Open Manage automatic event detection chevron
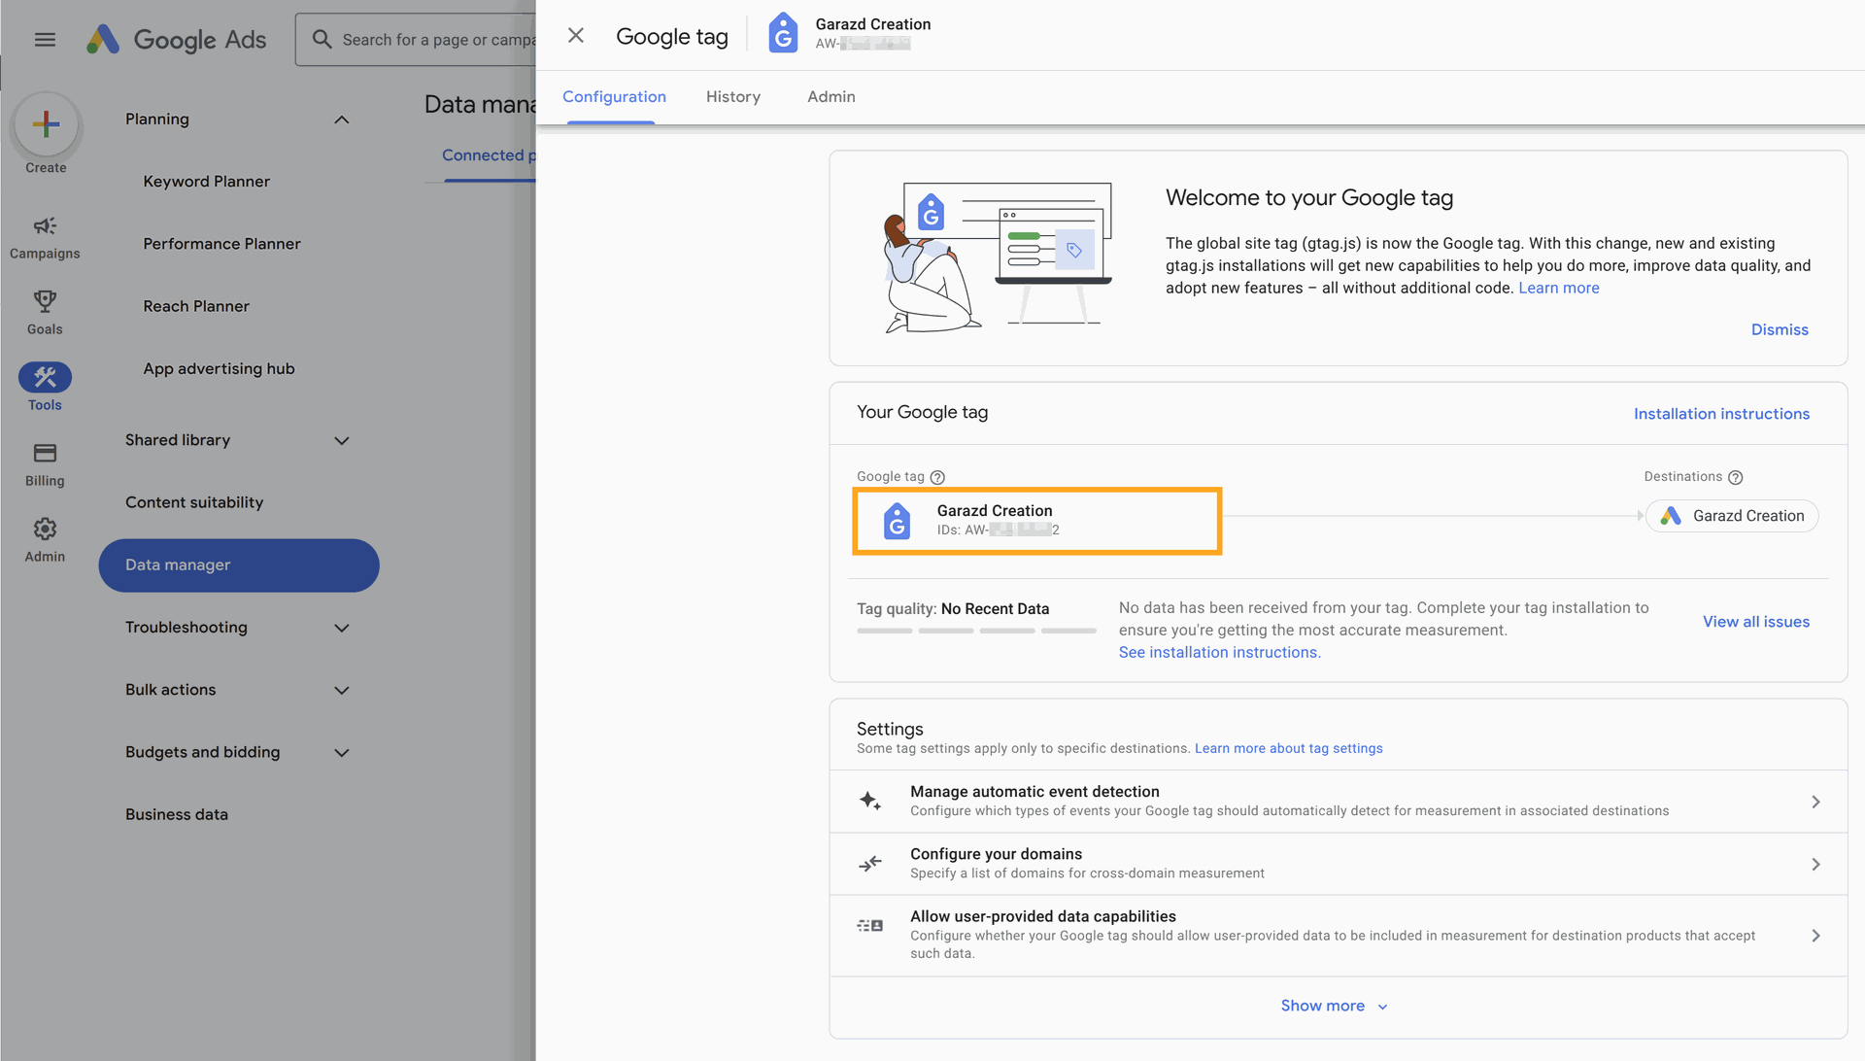1865x1061 pixels. click(1815, 802)
